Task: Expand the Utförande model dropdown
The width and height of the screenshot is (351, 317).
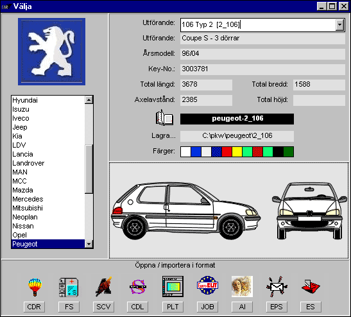Action: [x=340, y=24]
